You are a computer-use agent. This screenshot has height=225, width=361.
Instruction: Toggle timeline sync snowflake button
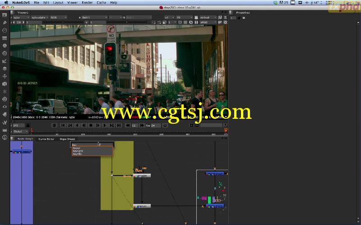coord(54,126)
